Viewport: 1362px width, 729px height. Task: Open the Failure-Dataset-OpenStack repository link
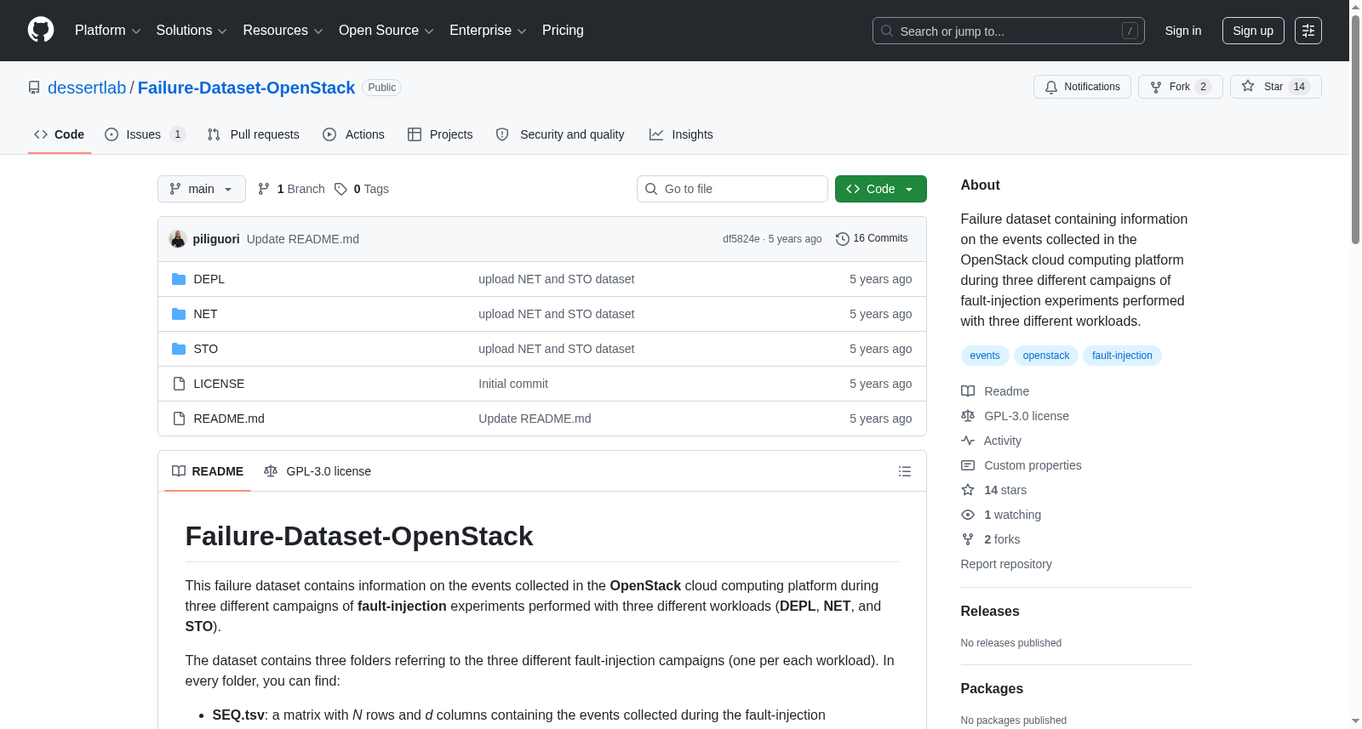246,88
